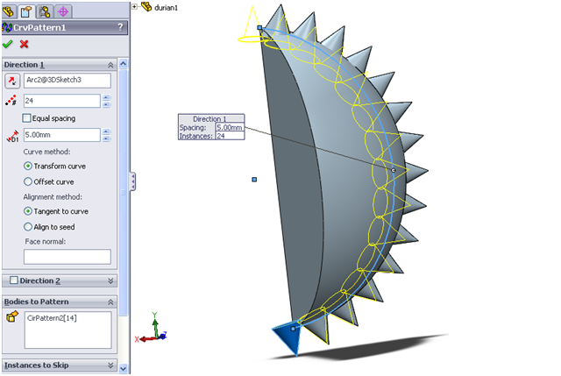Decrease the instances count stepper

[106, 104]
